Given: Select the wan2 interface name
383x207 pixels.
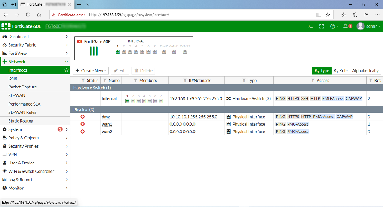Looking at the screenshot, I should coord(107,132).
